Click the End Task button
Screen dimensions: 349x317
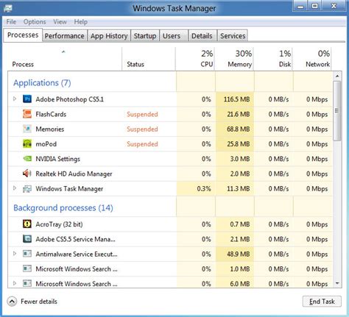coord(322,302)
